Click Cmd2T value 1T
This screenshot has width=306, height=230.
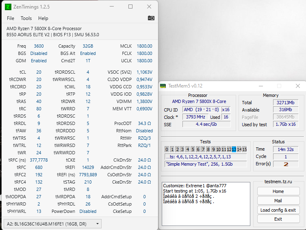tap(88, 61)
